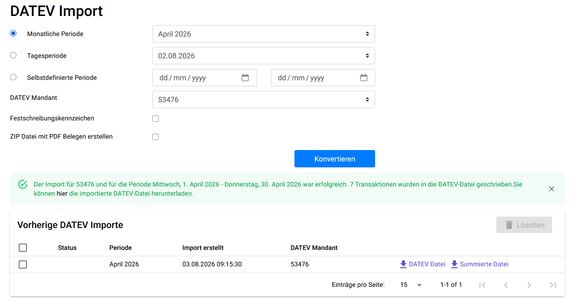Dismiss the green success notification
573x306 pixels.
(x=552, y=189)
